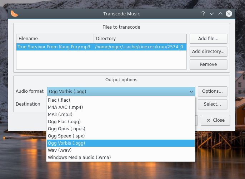Choose Flac (.flac) format
Image resolution: width=245 pixels, height=179 pixels.
tap(121, 100)
